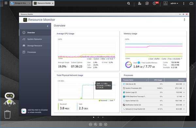Viewport: 196px width, 128px height.
Task: Open the desktop search magnifier
Action: 128,3
